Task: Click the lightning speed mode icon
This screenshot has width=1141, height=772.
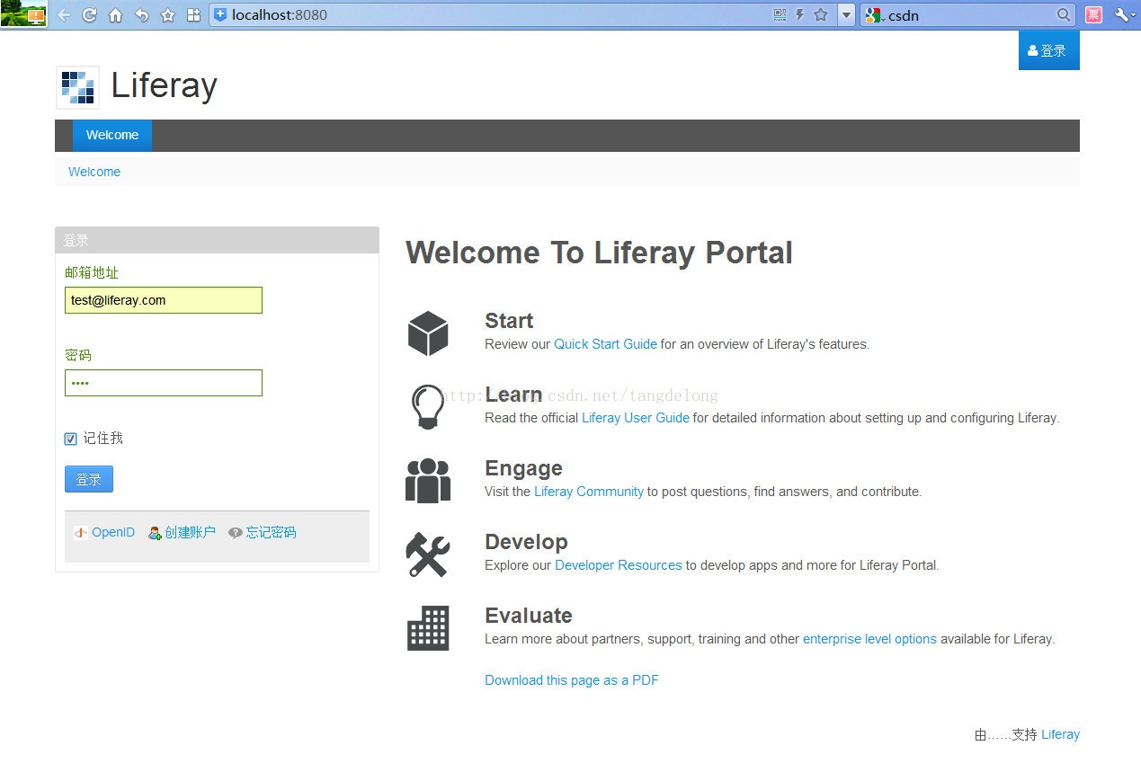Action: (x=799, y=14)
